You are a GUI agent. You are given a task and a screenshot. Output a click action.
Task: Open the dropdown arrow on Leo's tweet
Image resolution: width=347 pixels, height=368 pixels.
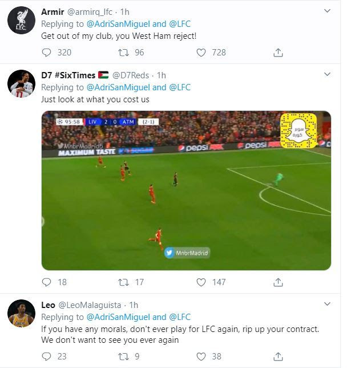(327, 305)
